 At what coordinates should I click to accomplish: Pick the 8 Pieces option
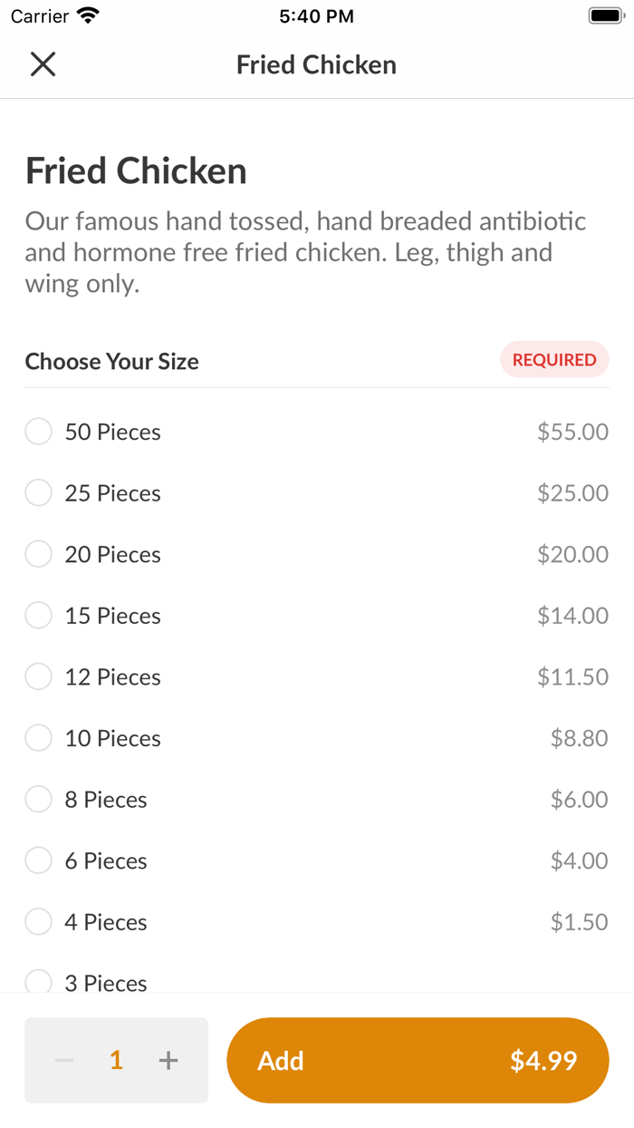tap(38, 800)
